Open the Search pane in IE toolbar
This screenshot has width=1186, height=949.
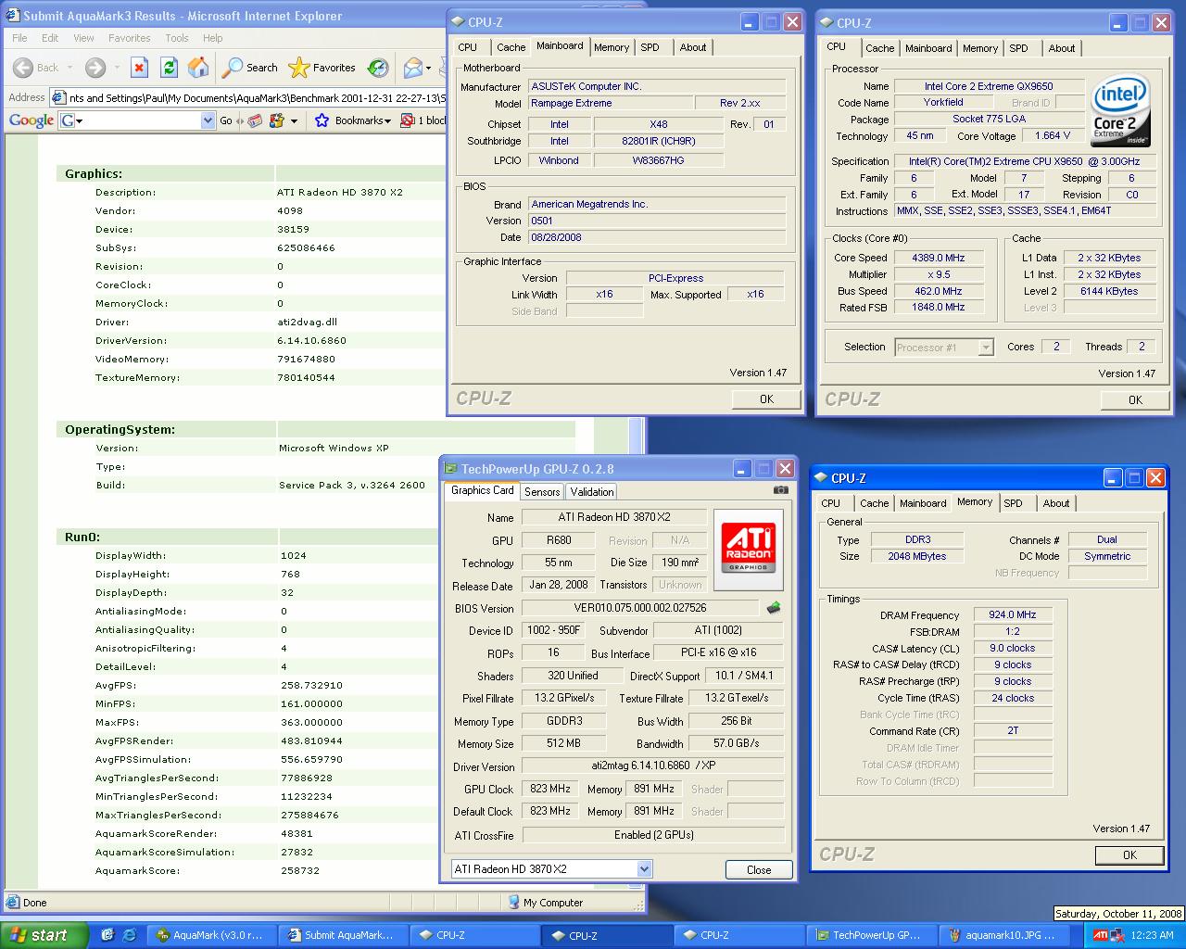tap(250, 68)
